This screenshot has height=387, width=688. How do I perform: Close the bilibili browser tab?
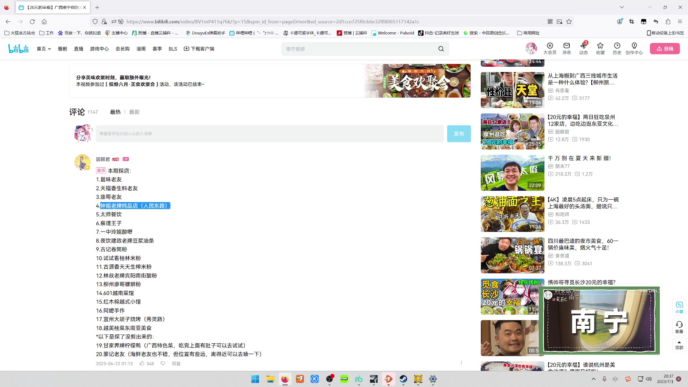pos(85,7)
